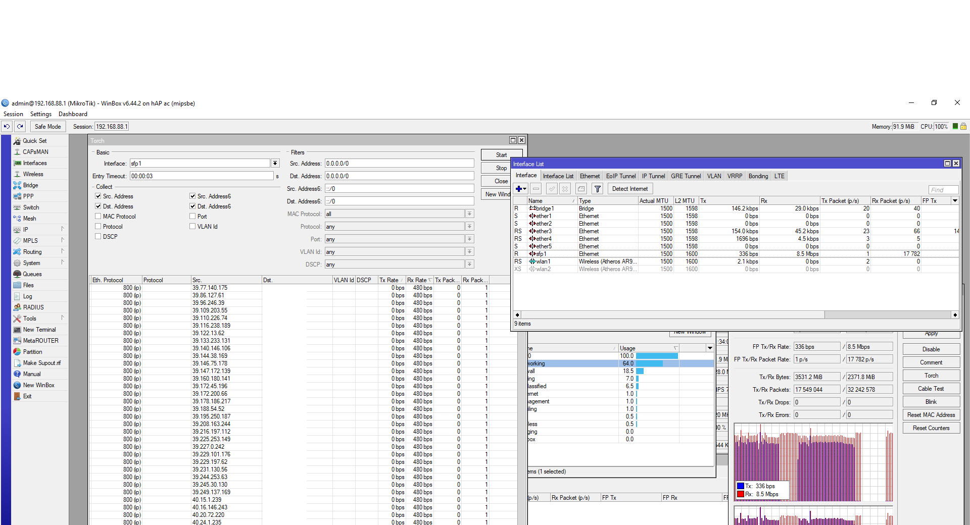Open the Session menu

tap(13, 114)
